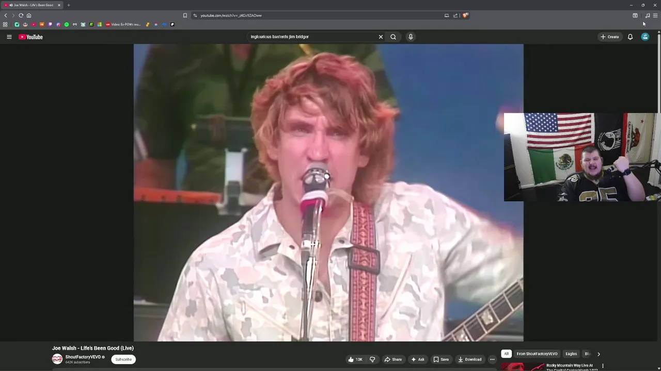Click the video title text
661x371 pixels.
click(92, 348)
